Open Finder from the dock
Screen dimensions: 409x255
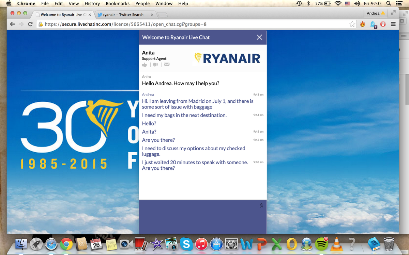21,243
